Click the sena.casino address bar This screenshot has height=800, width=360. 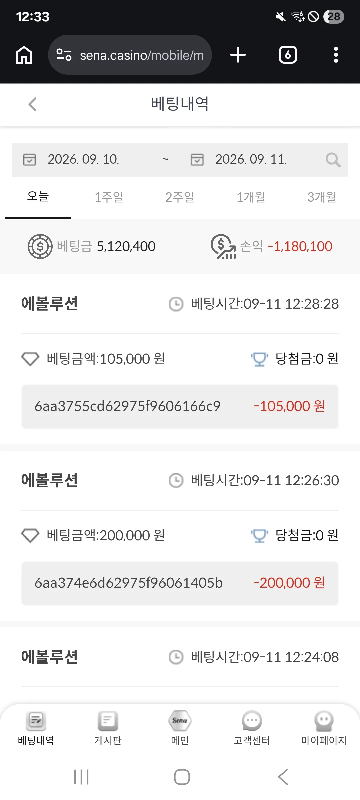click(x=130, y=55)
